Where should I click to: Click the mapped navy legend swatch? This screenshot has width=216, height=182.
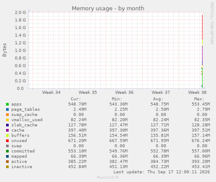[x=7, y=156]
